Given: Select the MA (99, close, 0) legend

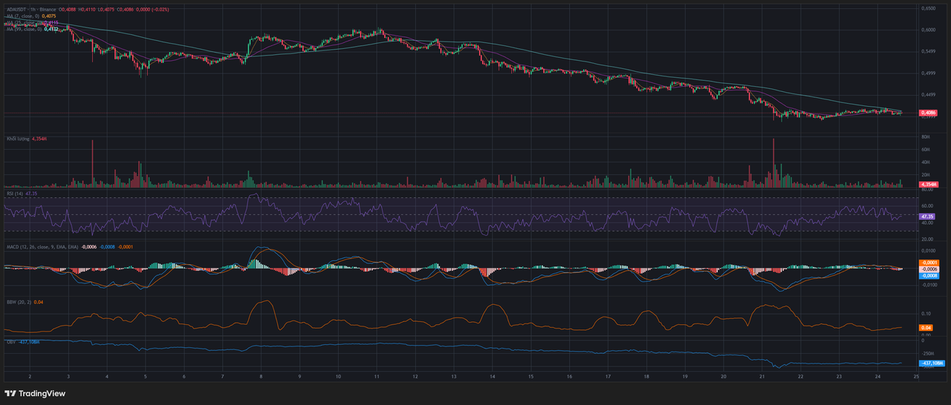Looking at the screenshot, I should tap(24, 29).
